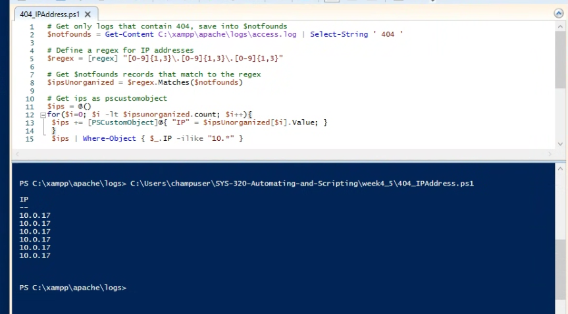Click the $regex variable on line 5
Viewport: 568px width, 314px height.
click(x=60, y=59)
